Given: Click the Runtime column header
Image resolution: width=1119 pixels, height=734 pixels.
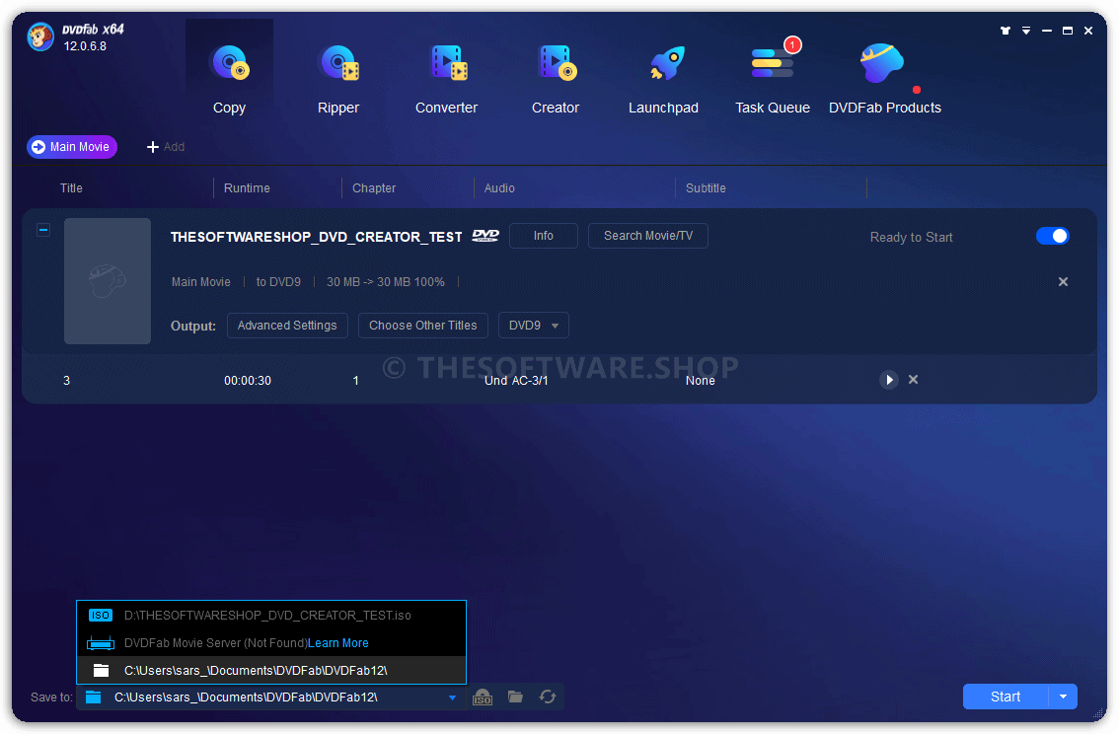Looking at the screenshot, I should pos(247,188).
